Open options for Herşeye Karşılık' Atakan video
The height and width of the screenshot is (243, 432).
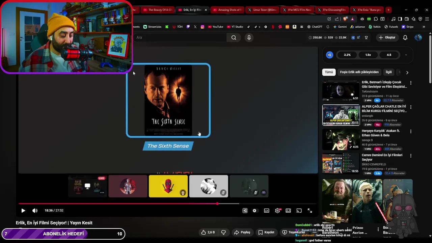pyautogui.click(x=411, y=131)
